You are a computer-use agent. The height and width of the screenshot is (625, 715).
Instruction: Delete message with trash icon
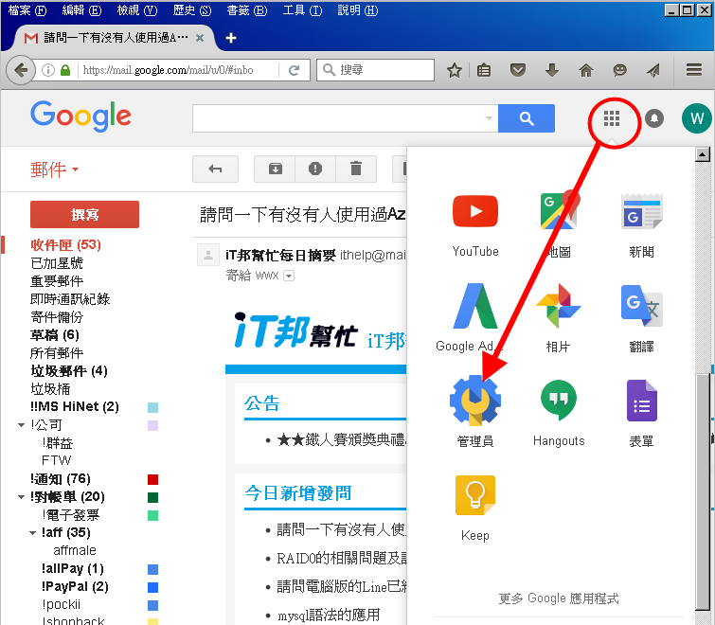coord(356,170)
